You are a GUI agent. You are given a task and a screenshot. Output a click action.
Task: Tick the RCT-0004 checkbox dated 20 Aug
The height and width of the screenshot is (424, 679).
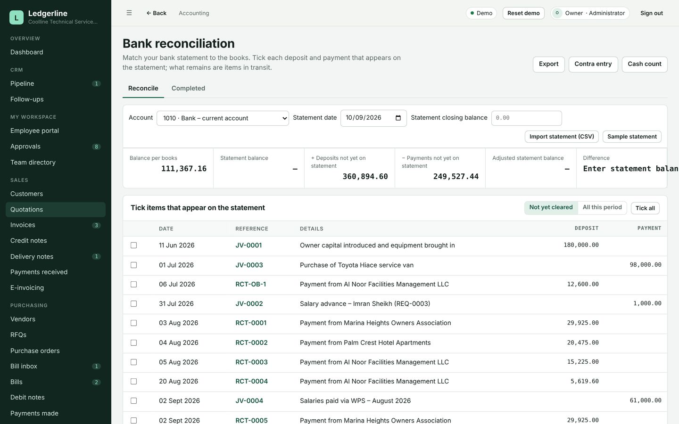(x=134, y=382)
